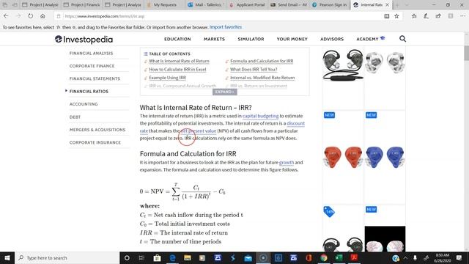Open the Advisors nav menu
The image size is (469, 264).
[332, 39]
